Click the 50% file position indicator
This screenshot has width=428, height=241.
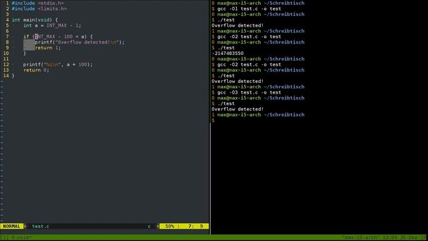coord(170,226)
